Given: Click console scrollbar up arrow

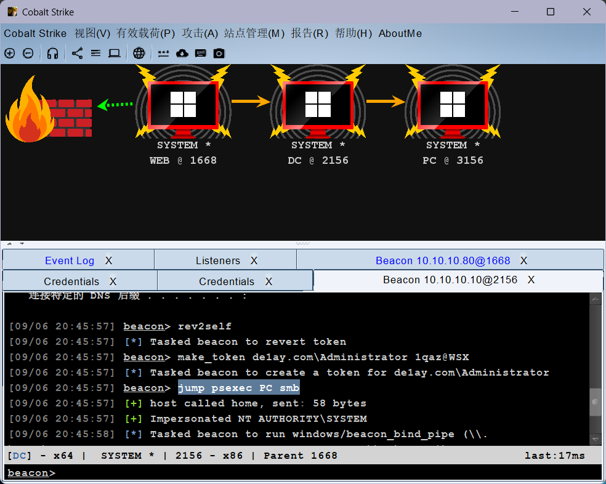Looking at the screenshot, I should pyautogui.click(x=595, y=299).
